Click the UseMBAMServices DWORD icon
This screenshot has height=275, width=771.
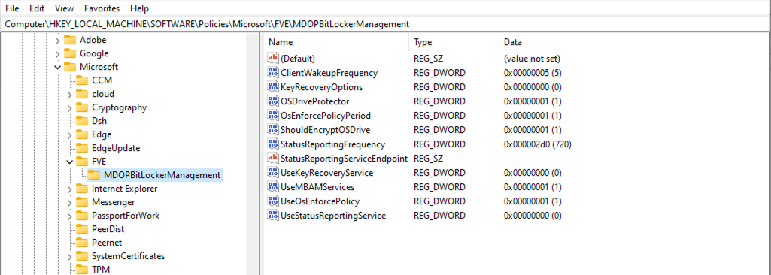click(272, 186)
